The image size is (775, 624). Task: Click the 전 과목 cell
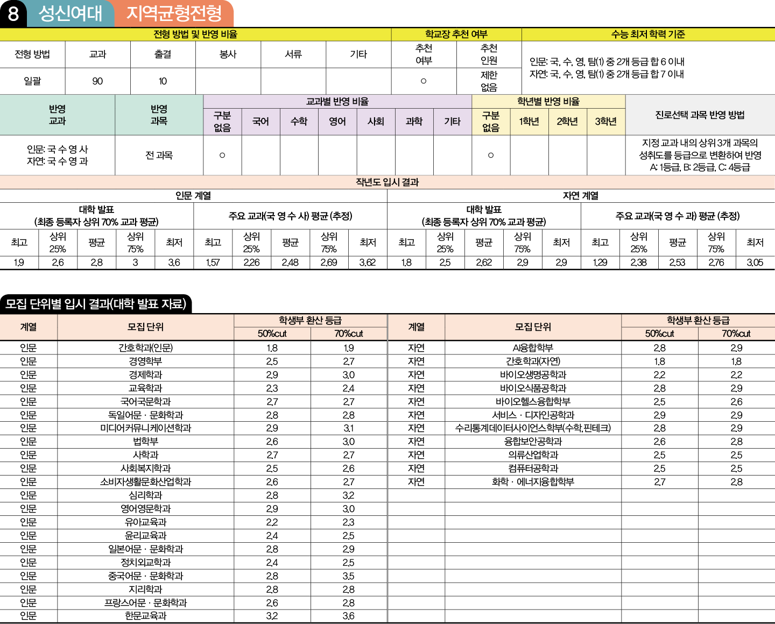pyautogui.click(x=159, y=155)
